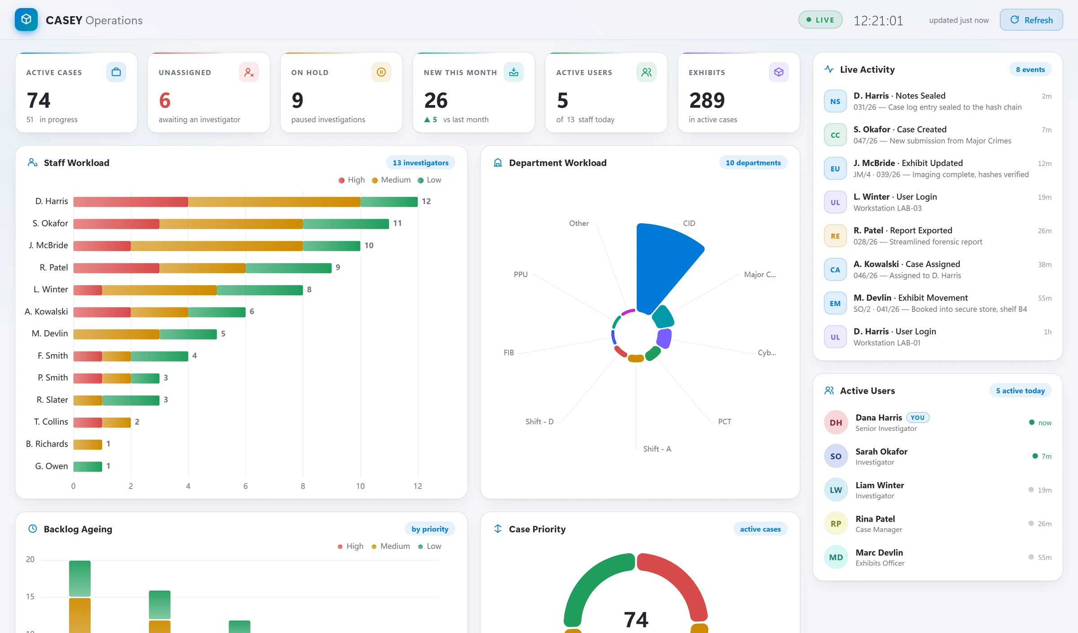Image resolution: width=1078 pixels, height=633 pixels.
Task: Click the Staff Workload person icon
Action: pyautogui.click(x=32, y=163)
